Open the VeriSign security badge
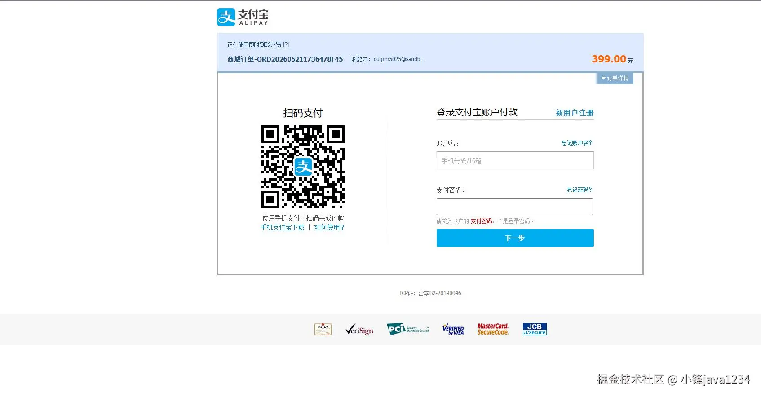This screenshot has height=397, width=761. click(x=359, y=330)
